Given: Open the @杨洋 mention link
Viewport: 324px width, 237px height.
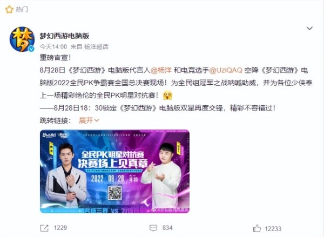Looking at the screenshot, I should (x=161, y=70).
